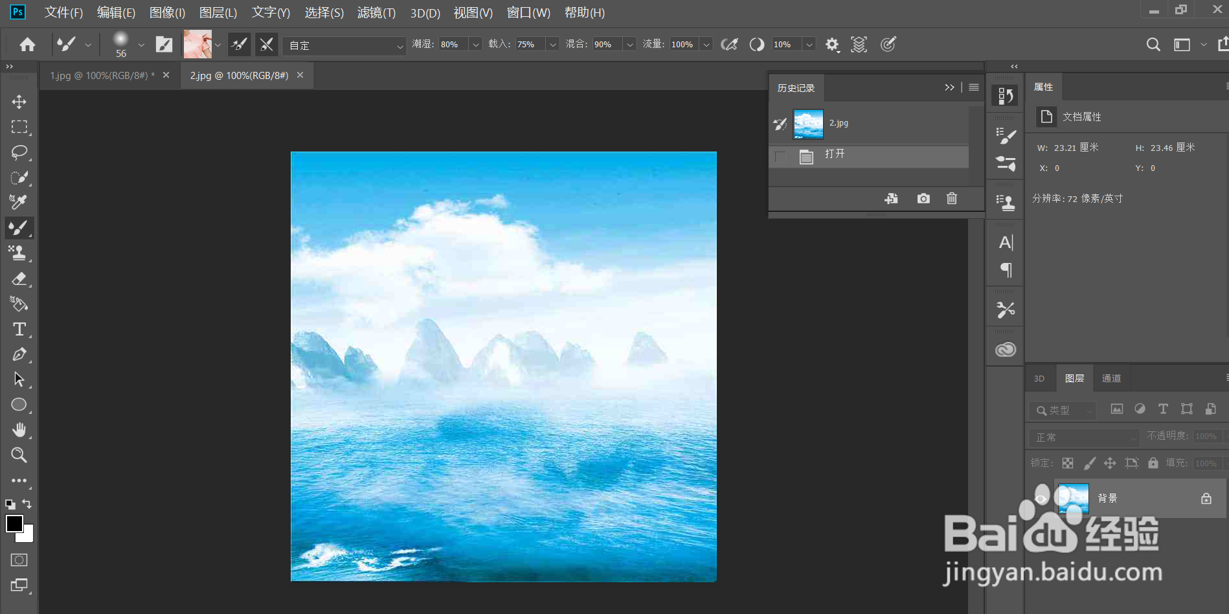Select the Paint Bucket tool
The height and width of the screenshot is (614, 1229).
(19, 304)
